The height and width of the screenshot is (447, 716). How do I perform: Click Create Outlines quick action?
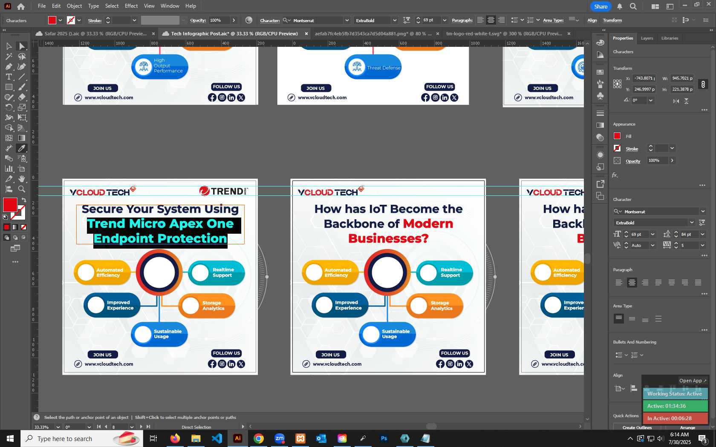(x=637, y=427)
